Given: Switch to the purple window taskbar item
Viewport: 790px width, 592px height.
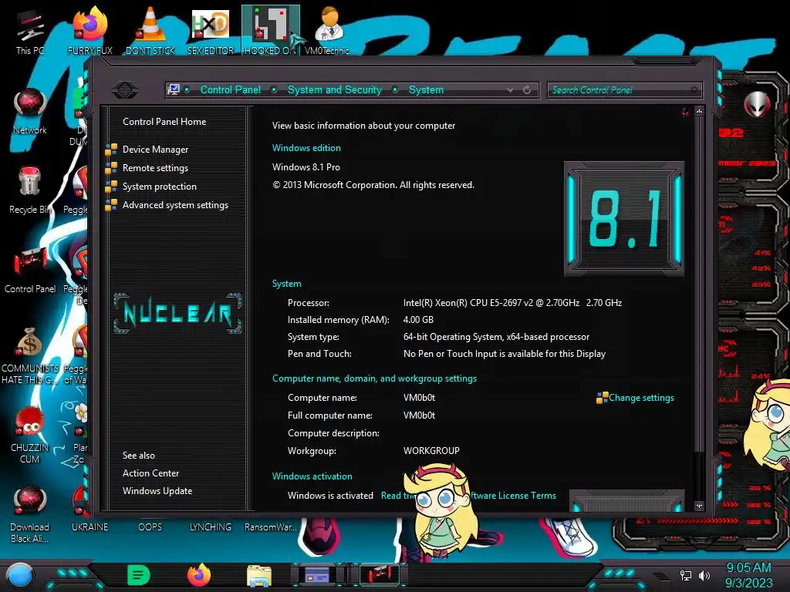Looking at the screenshot, I should 319,575.
